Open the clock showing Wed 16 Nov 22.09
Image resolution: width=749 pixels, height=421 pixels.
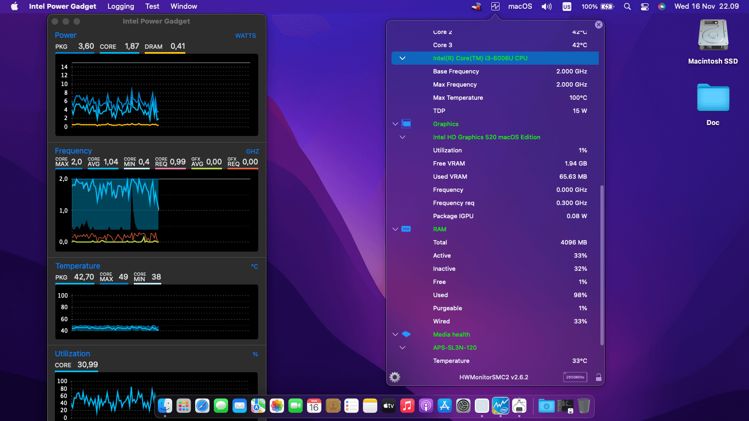pos(706,7)
